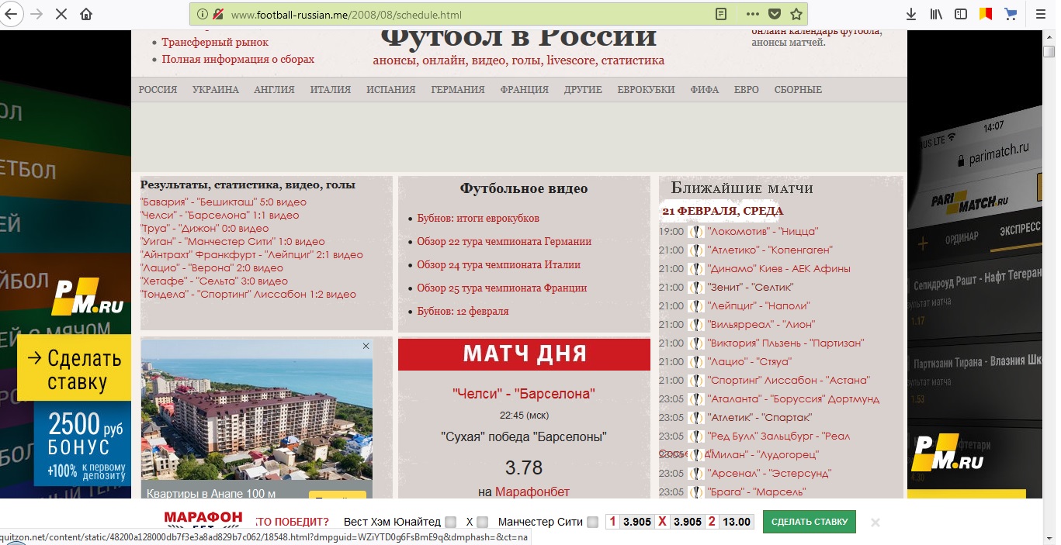
Task: Click the "21 ФЕВРАЛЯ, СРЕДА" date heading
Action: coord(723,211)
